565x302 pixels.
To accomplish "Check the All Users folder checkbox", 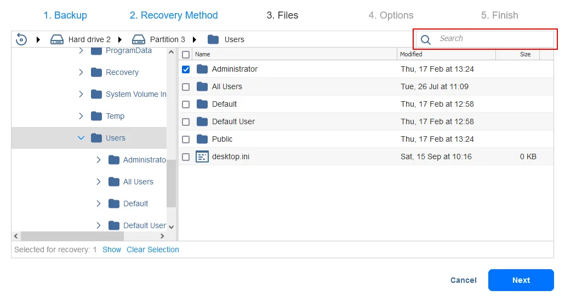I will 186,87.
